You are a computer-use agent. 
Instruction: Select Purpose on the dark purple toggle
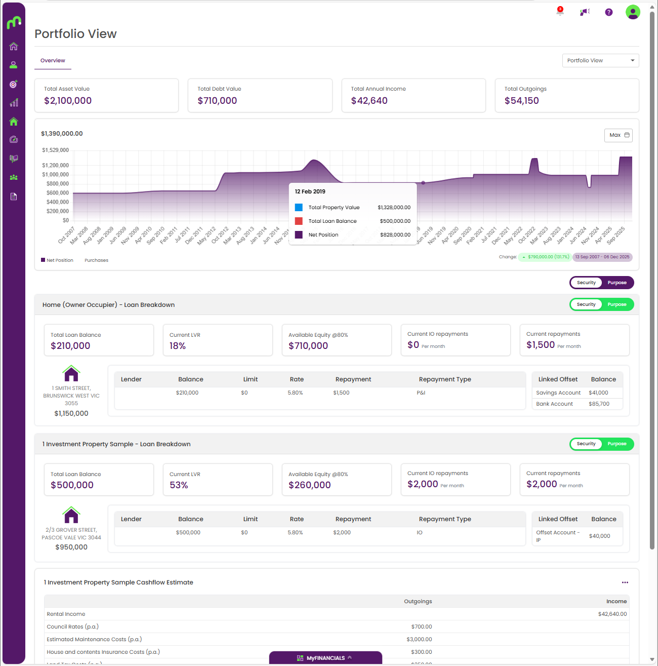point(617,283)
